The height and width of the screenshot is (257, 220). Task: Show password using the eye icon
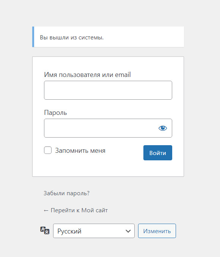(x=163, y=128)
